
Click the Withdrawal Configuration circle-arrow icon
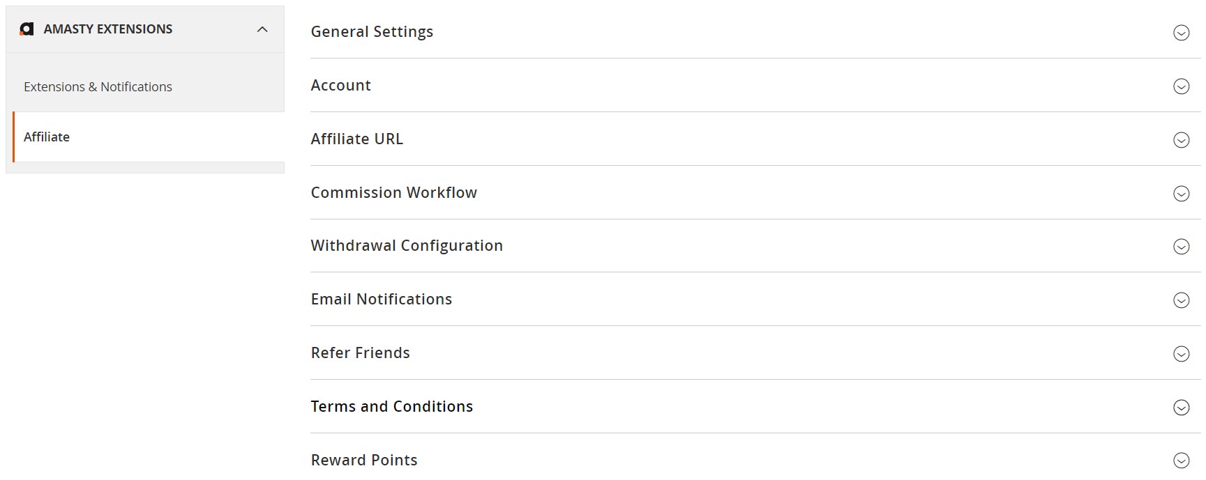[1181, 247]
